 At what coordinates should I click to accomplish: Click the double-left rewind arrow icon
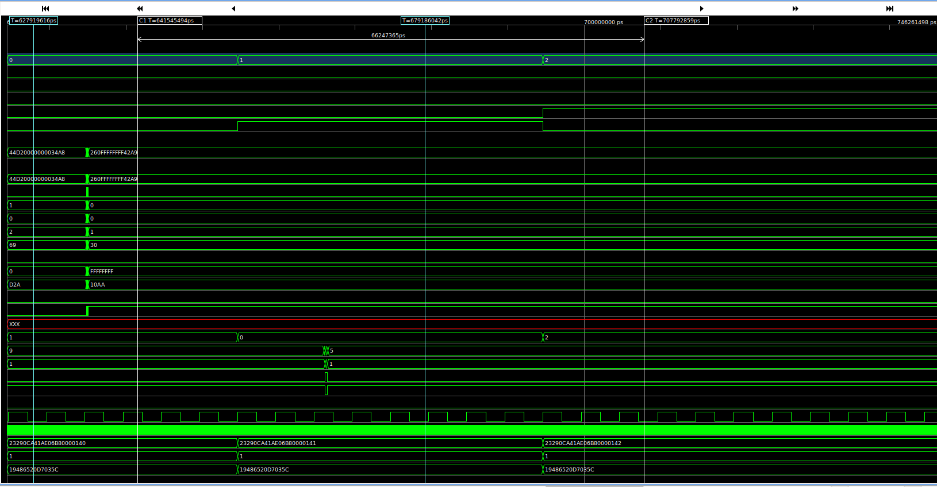[140, 9]
